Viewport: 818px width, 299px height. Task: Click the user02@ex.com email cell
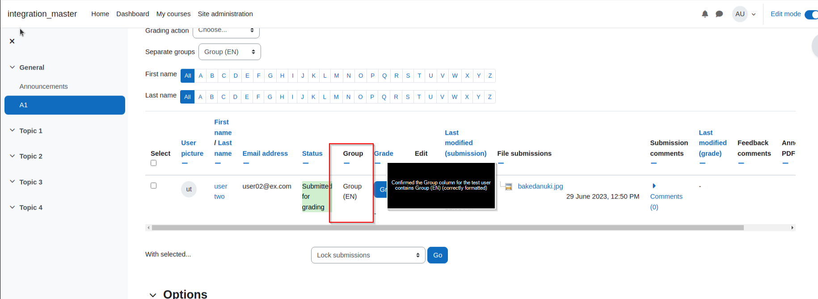(267, 186)
